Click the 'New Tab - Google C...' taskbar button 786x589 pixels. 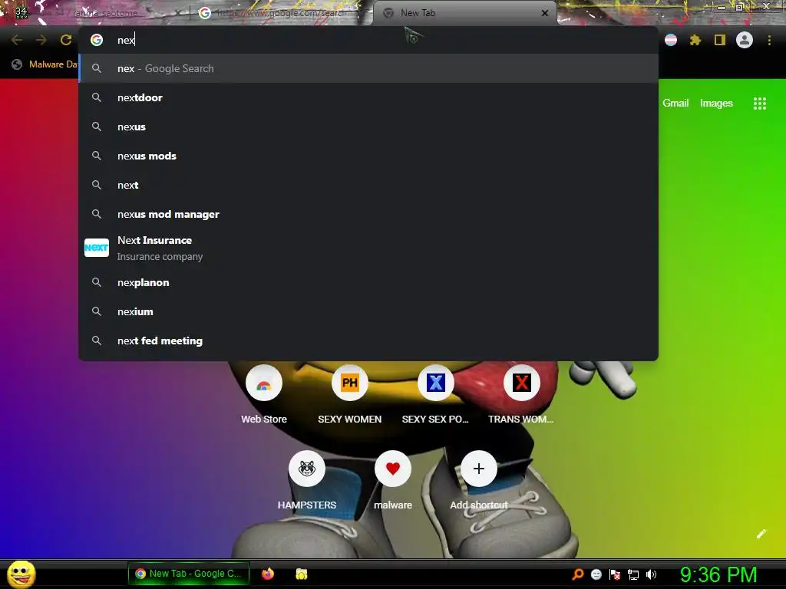pyautogui.click(x=189, y=574)
